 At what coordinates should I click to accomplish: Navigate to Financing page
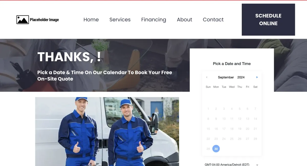[153, 20]
